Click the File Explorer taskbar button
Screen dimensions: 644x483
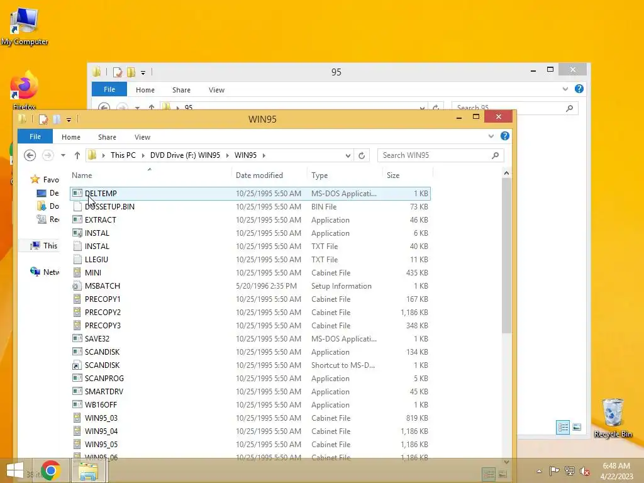88,470
